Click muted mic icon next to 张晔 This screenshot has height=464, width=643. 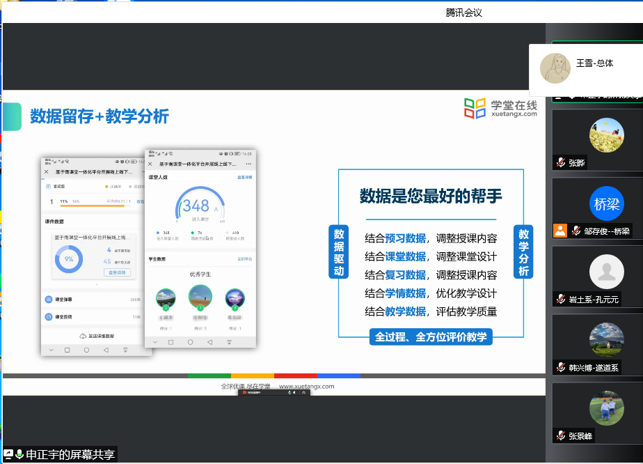coord(560,162)
